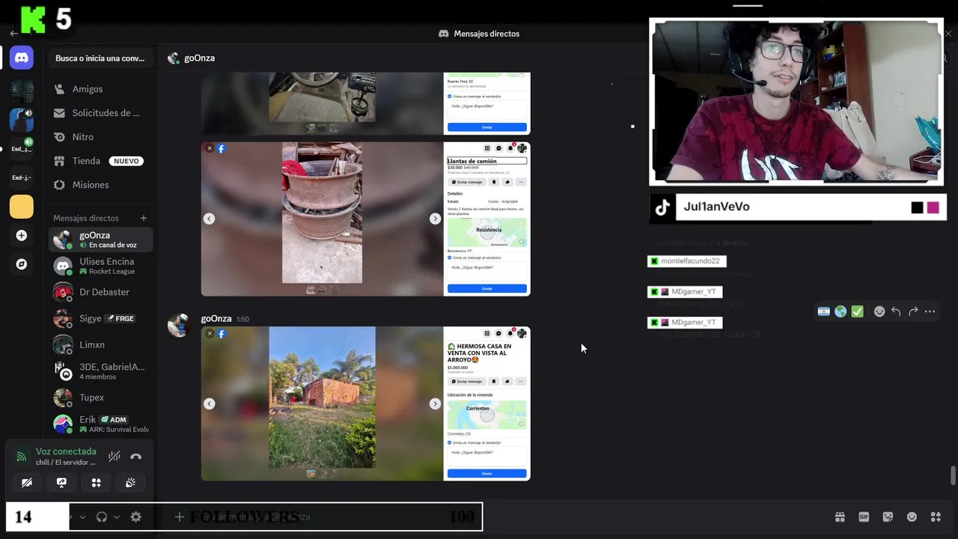
Task: Open the discover servers compass icon
Action: point(22,264)
